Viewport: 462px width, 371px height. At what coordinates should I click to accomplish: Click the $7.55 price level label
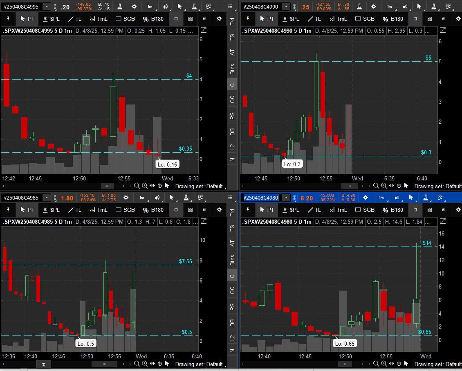tap(185, 261)
